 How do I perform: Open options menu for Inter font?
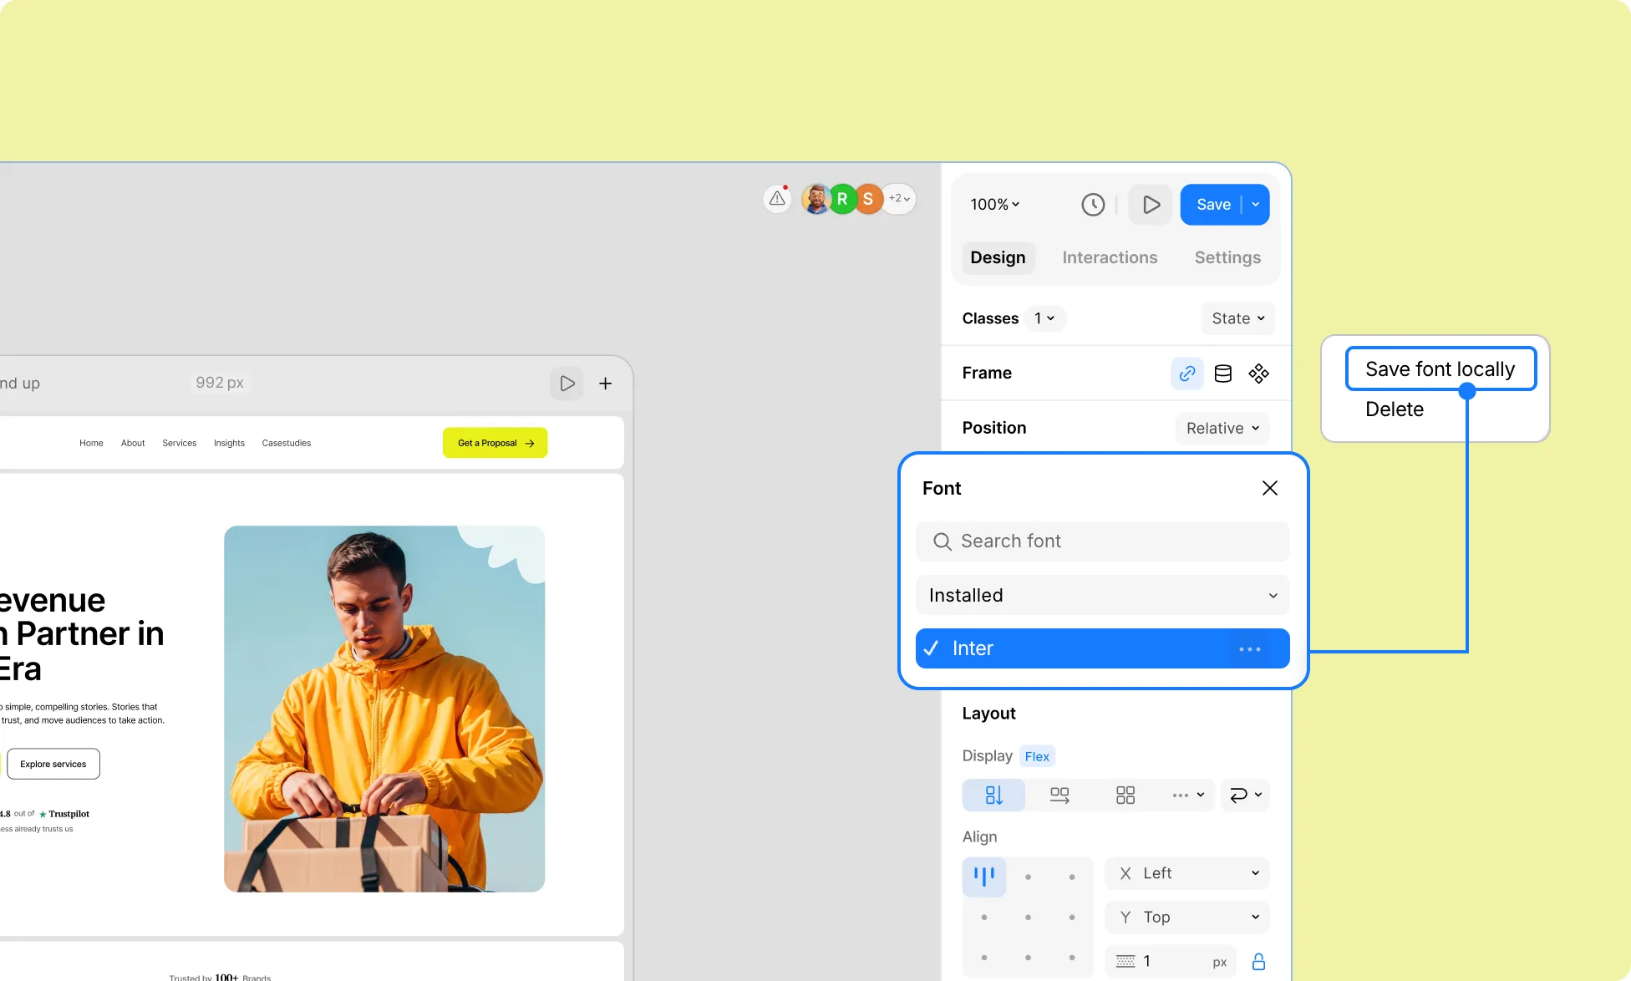1249,649
